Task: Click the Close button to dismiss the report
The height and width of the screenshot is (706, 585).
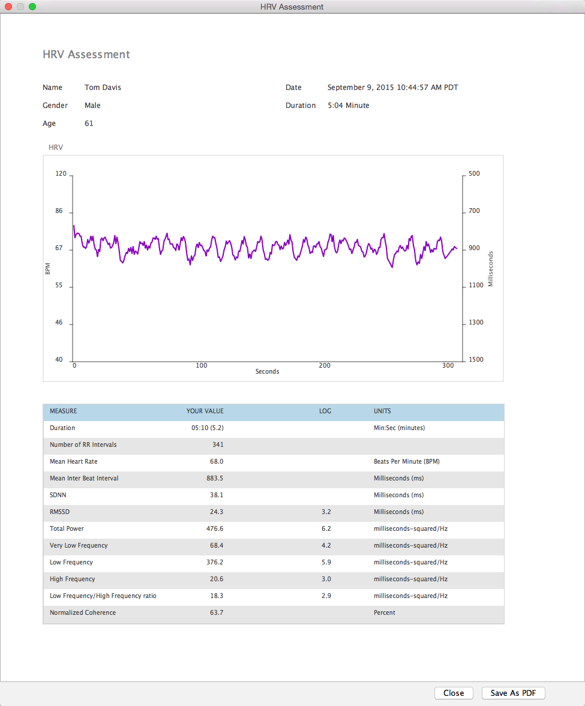Action: [x=454, y=693]
